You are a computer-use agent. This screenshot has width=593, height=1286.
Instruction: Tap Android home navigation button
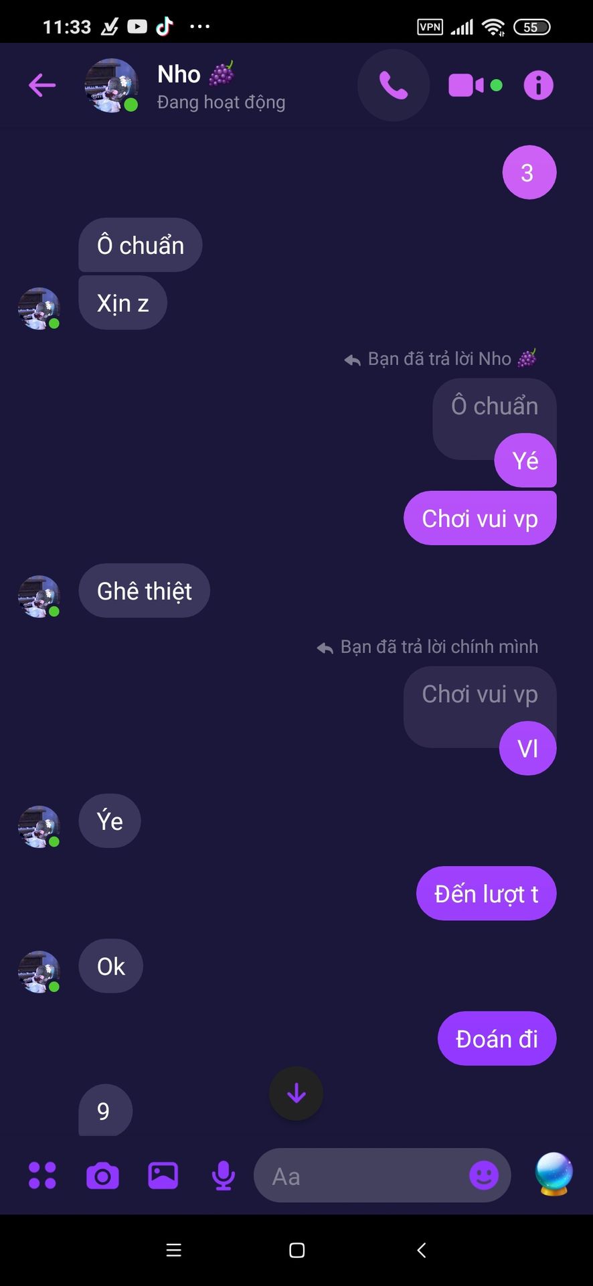pos(296,1250)
